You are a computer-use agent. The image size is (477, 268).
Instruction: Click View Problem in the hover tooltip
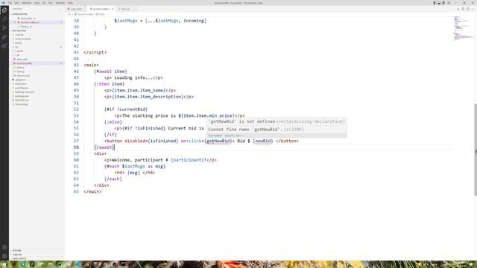click(215, 135)
